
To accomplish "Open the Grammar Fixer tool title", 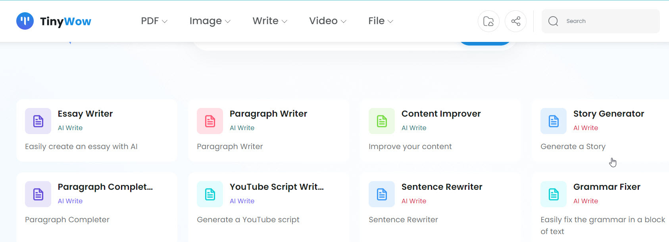I will point(607,187).
